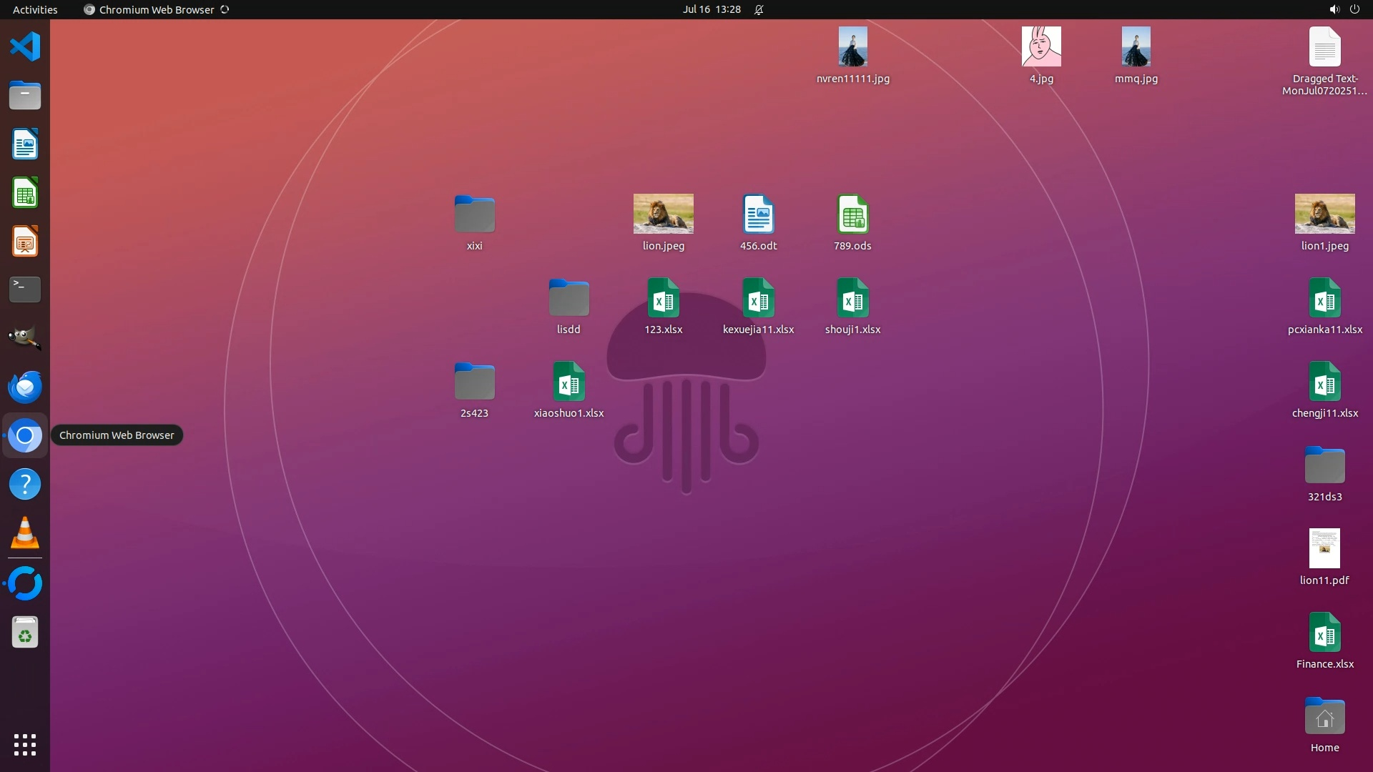
Task: Open the Chromium Web Browser app menu
Action: tap(156, 9)
